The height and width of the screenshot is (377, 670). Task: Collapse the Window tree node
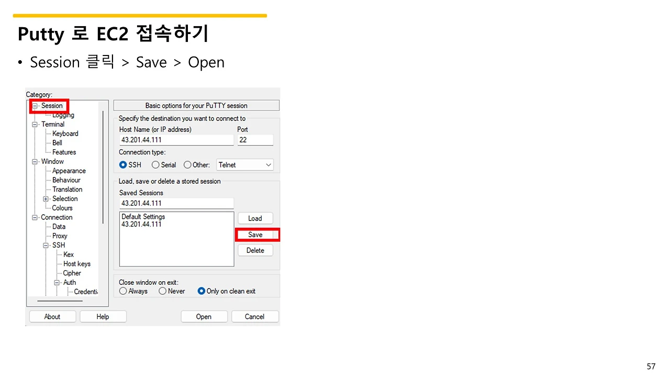pos(35,162)
